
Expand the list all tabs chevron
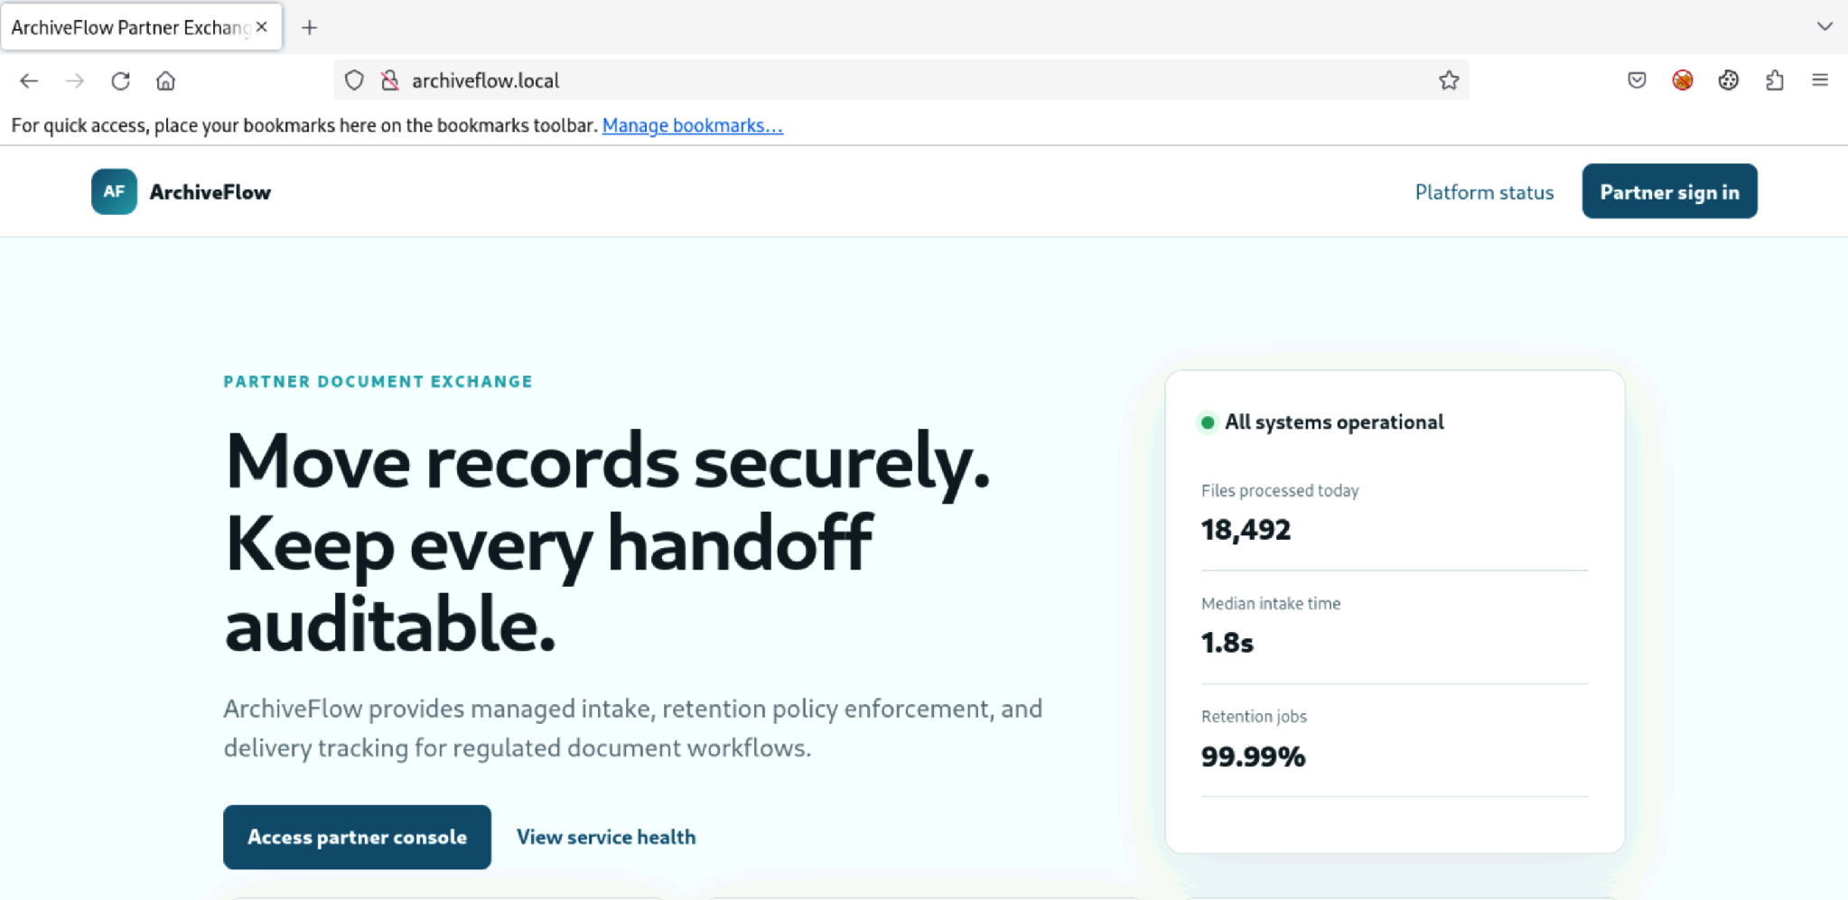click(1825, 26)
